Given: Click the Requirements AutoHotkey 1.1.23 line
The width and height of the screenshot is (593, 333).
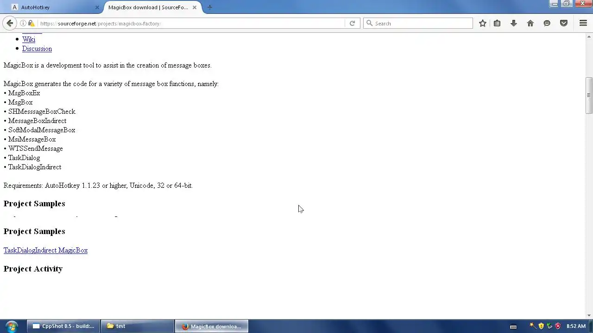Looking at the screenshot, I should 98,185.
